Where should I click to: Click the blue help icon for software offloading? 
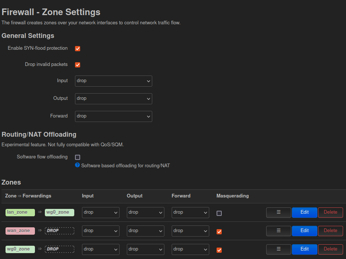(x=77, y=165)
